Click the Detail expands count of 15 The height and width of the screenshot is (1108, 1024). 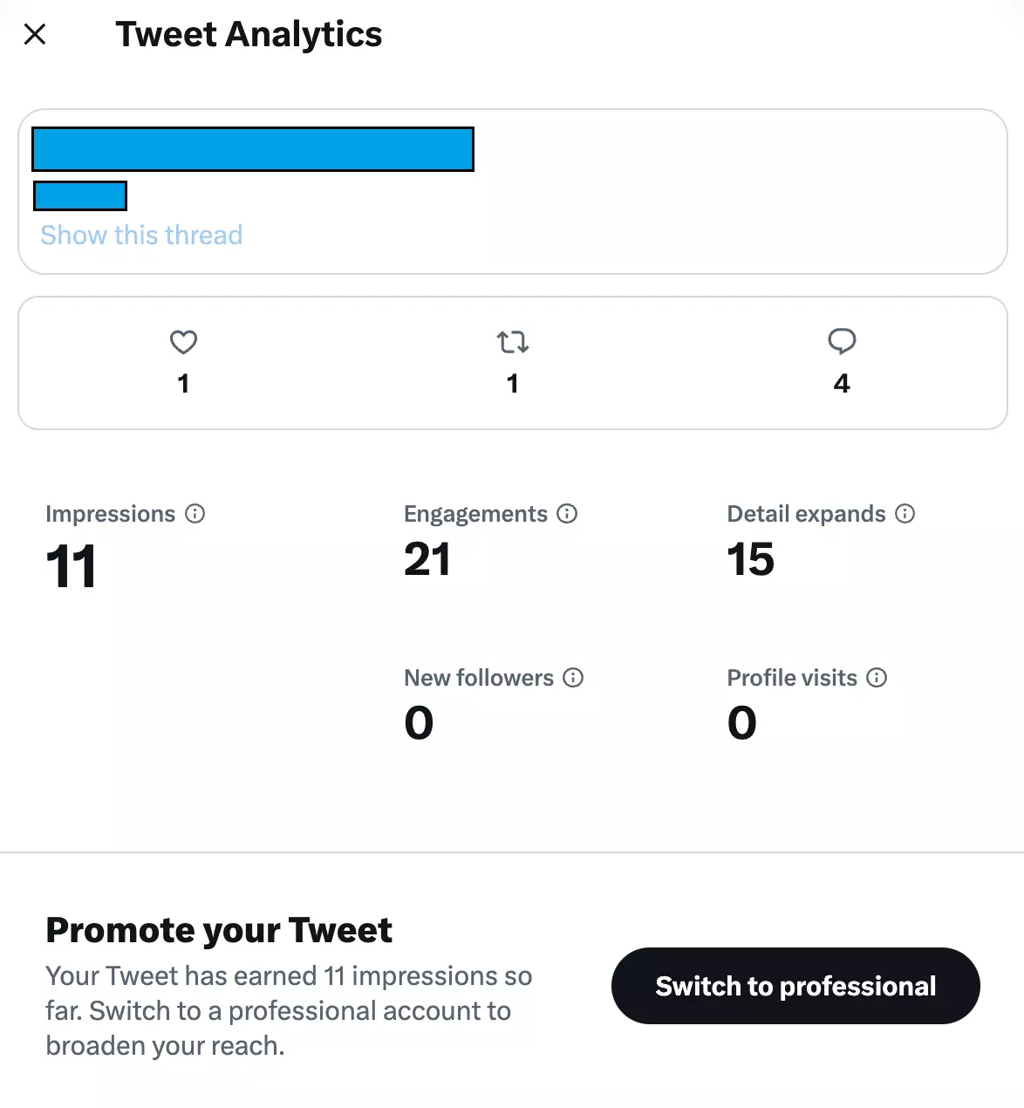pyautogui.click(x=751, y=559)
